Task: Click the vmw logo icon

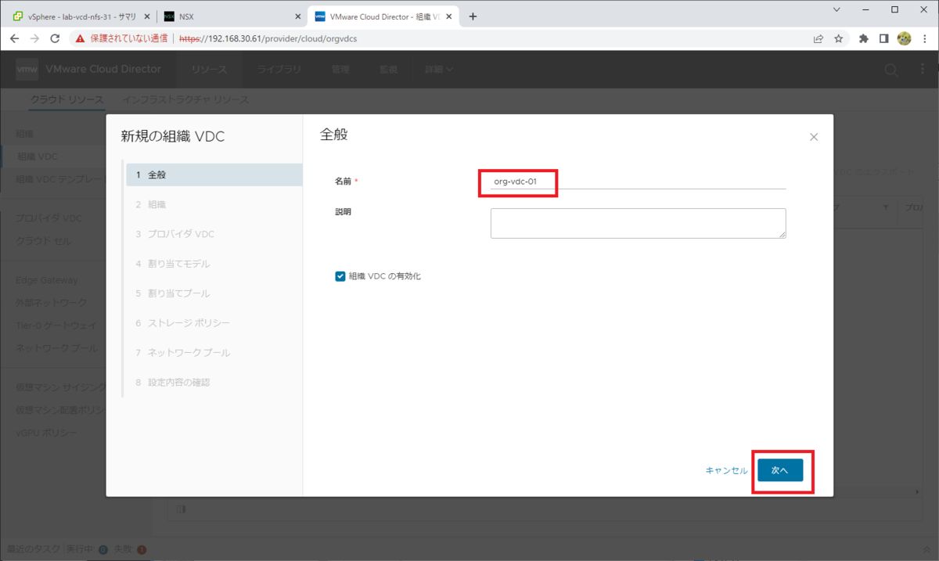Action: pos(27,69)
